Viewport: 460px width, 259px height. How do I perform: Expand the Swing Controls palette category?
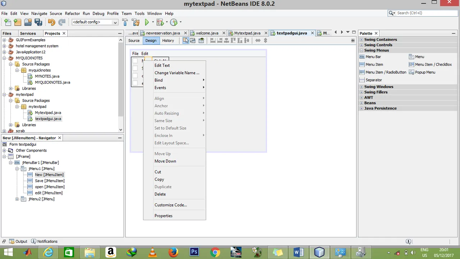pos(362,45)
